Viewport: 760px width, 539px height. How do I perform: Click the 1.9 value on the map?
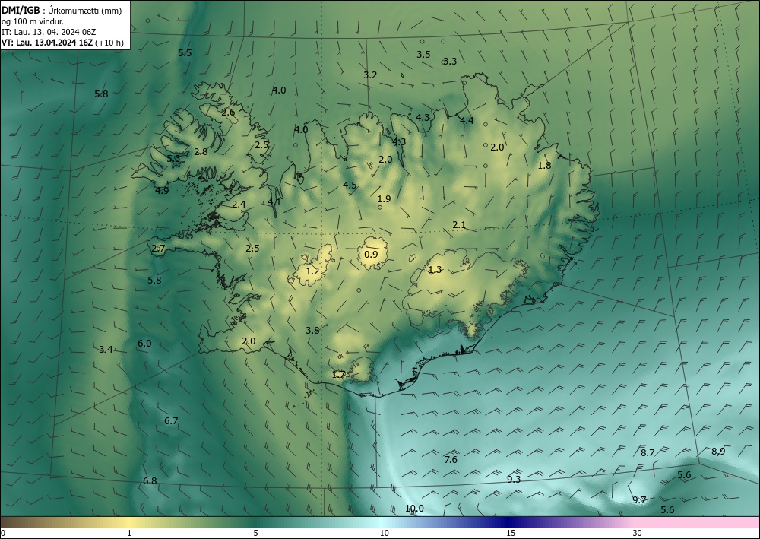384,198
